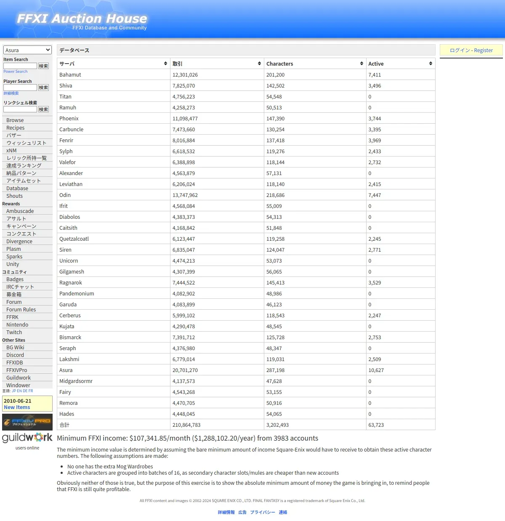505x521 pixels.
Task: Open the Asura server dropdown
Action: tap(27, 50)
